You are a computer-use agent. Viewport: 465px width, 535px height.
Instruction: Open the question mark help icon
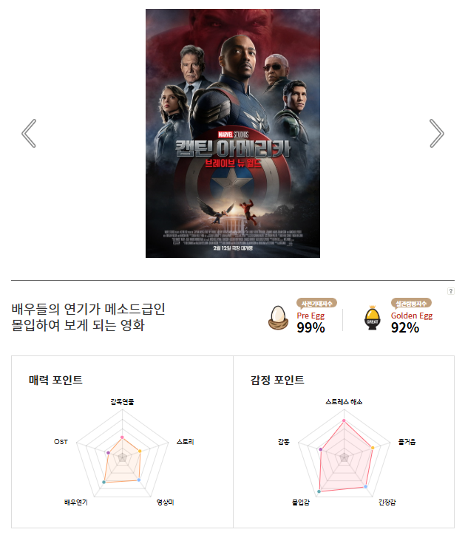(451, 291)
